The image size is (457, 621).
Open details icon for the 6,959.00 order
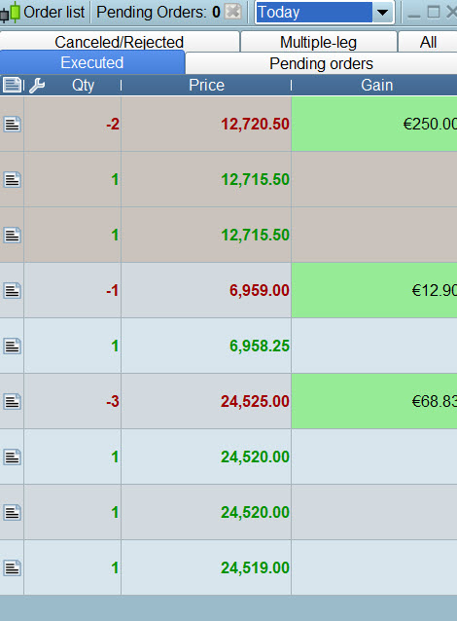tap(13, 290)
